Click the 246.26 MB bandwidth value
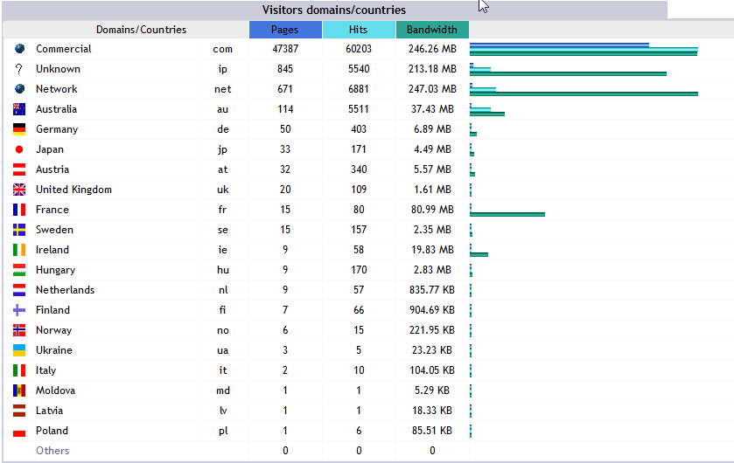The width and height of the screenshot is (734, 463). coord(432,49)
